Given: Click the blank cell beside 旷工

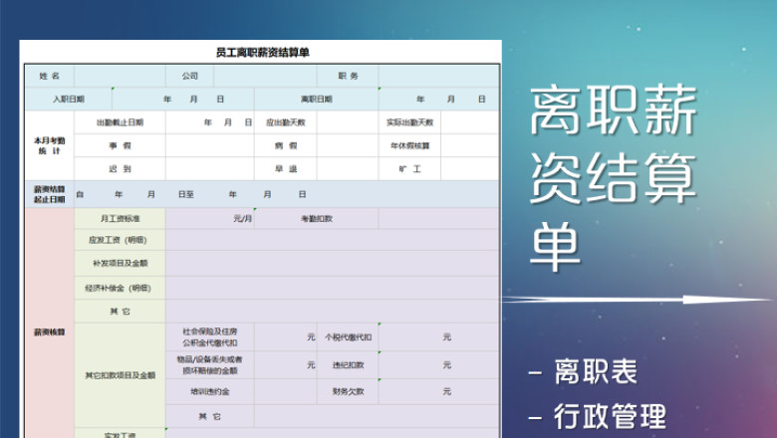Looking at the screenshot, I should click(470, 169).
